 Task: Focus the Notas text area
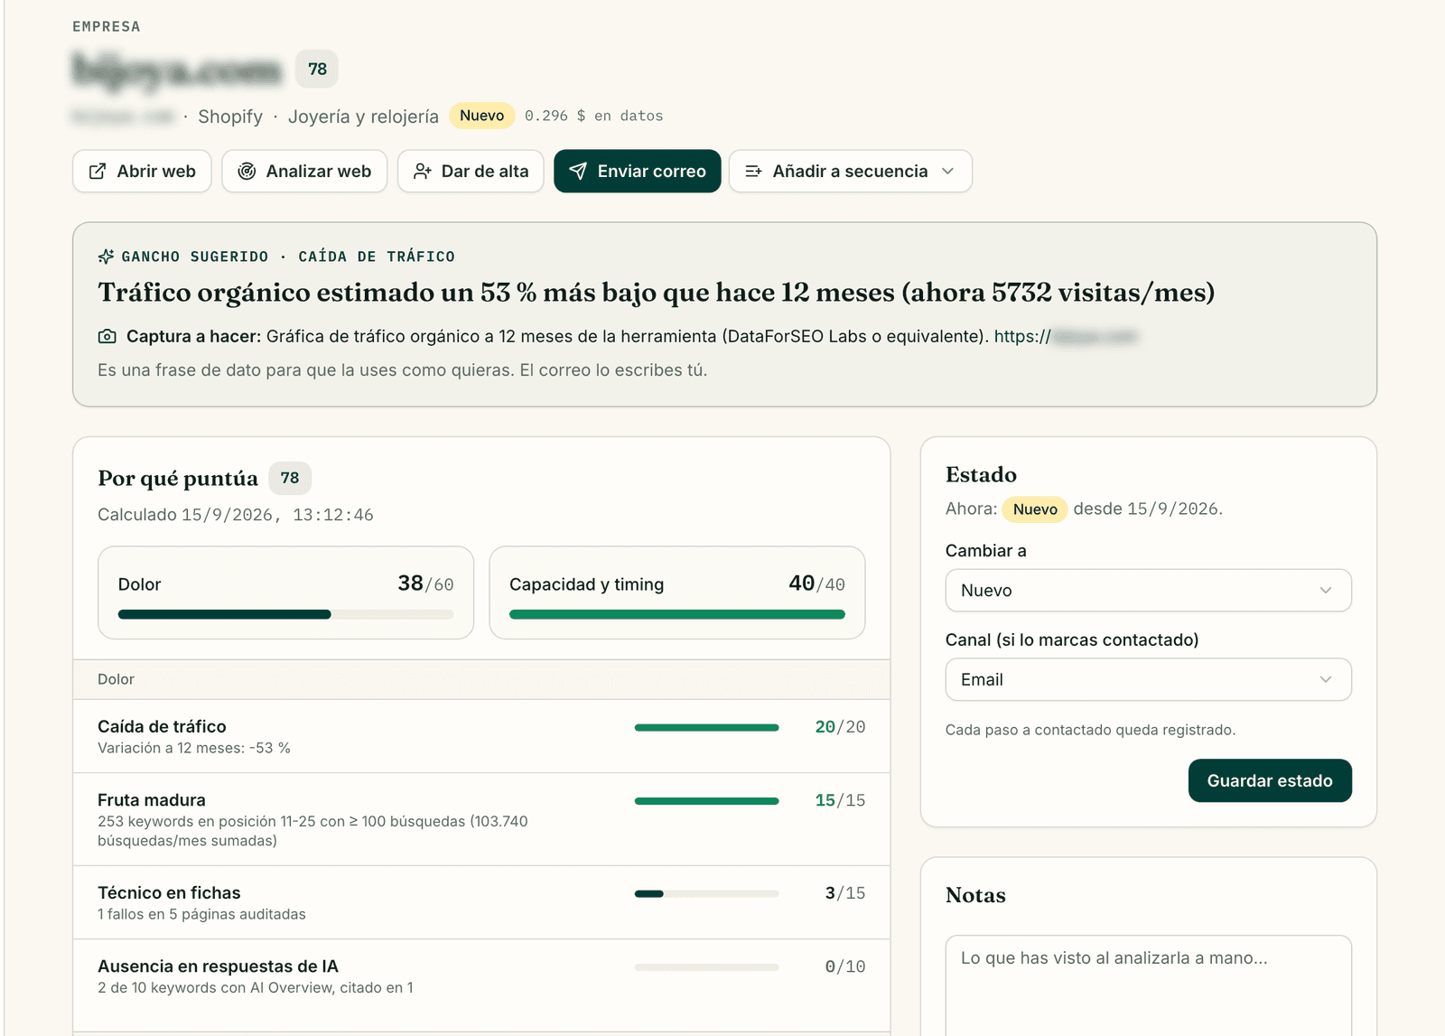coord(1148,985)
